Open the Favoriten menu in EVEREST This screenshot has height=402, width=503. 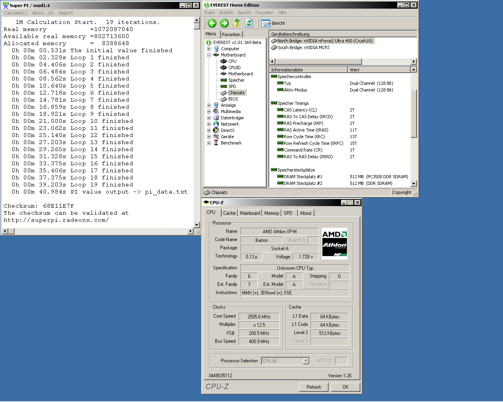264,13
